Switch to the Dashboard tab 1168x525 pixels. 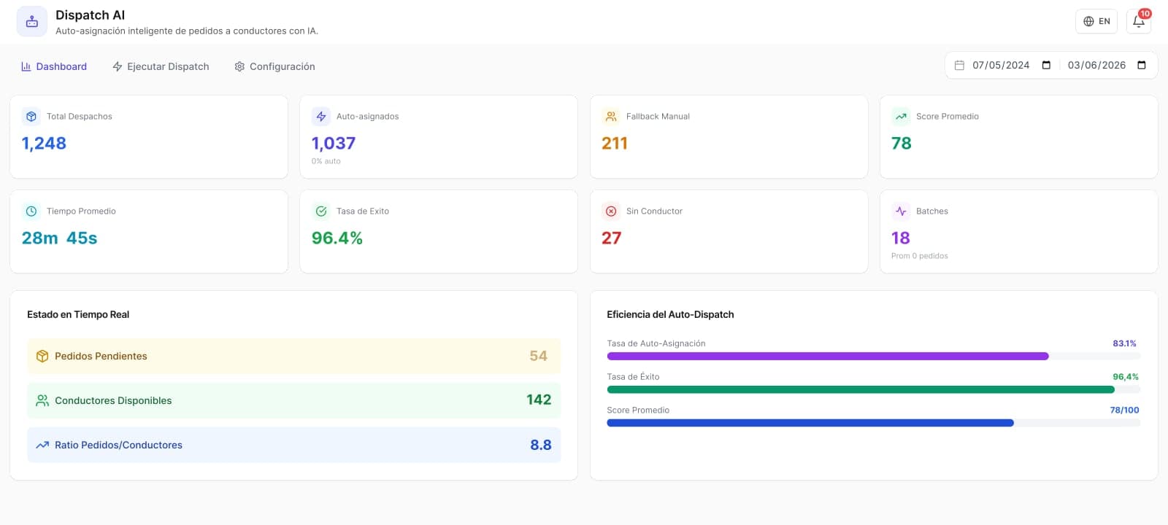(x=54, y=66)
